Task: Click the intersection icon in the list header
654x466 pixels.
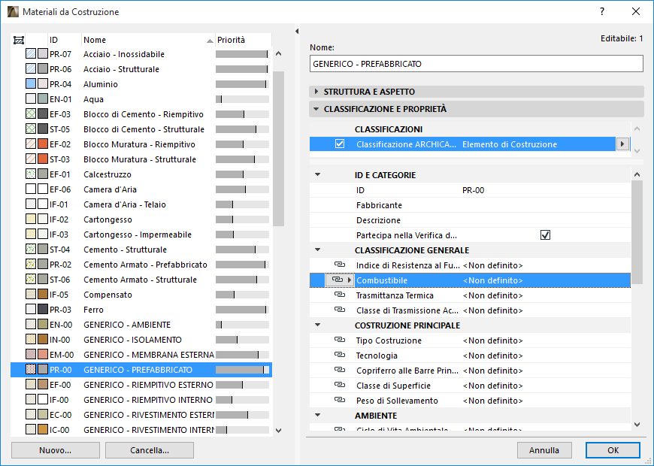Action: pyautogui.click(x=19, y=40)
